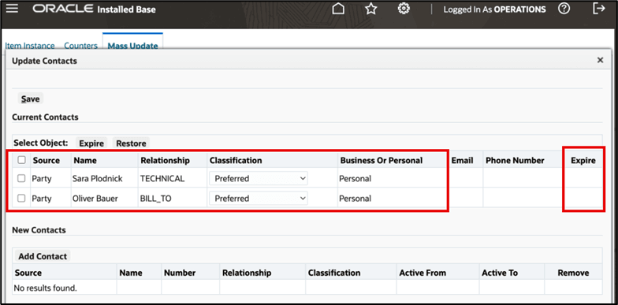Click the Expire column header

[x=583, y=161]
